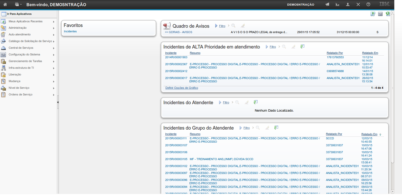Toggle Filtro in Quadro de Avisos portlet
This screenshot has width=402, height=195.
[x=222, y=26]
